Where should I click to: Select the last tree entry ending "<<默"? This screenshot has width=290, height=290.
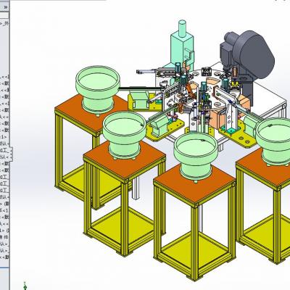point(4,257)
